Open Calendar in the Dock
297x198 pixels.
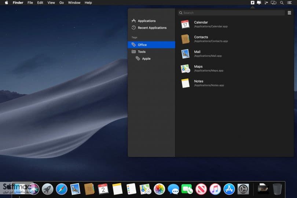(x=103, y=189)
